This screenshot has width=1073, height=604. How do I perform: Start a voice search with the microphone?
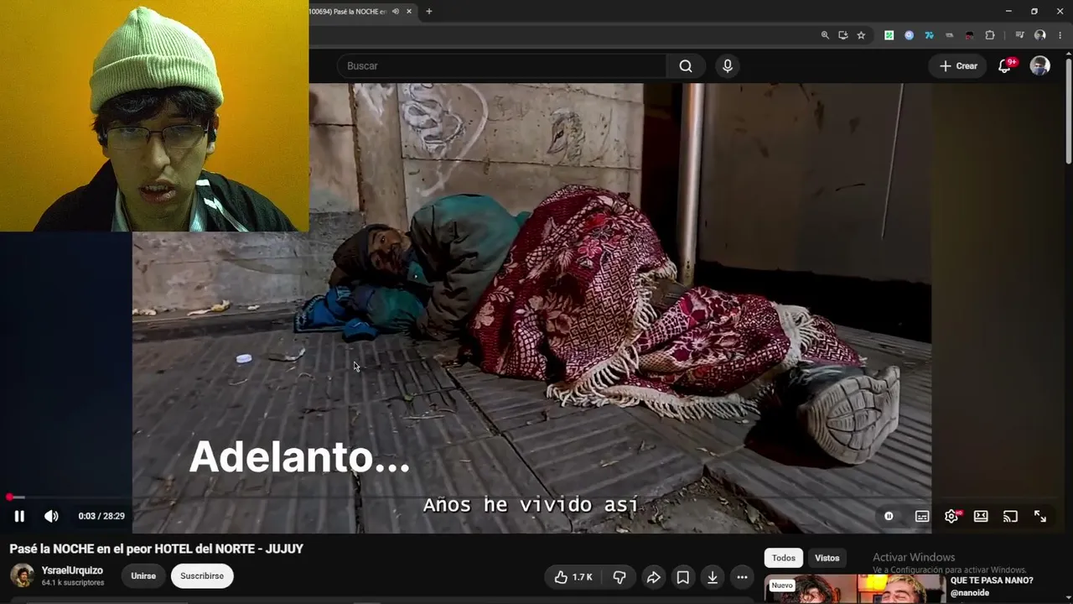point(728,66)
